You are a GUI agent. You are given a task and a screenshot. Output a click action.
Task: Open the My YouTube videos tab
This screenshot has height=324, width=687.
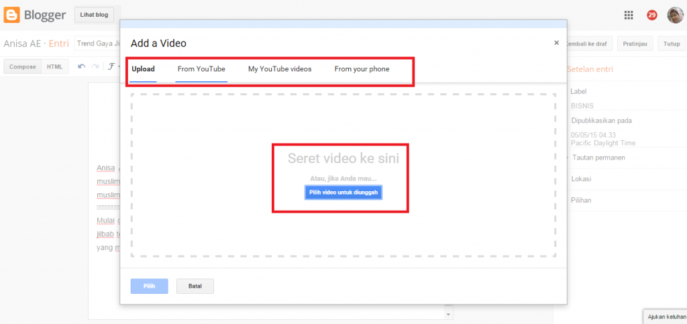(x=280, y=69)
